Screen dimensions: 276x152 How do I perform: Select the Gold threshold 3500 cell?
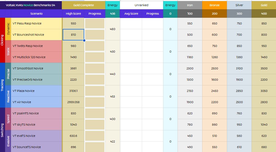(264, 69)
